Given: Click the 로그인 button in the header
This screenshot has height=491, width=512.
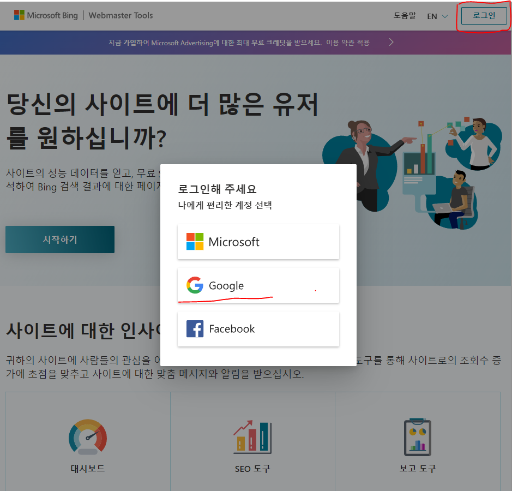Looking at the screenshot, I should [x=484, y=15].
